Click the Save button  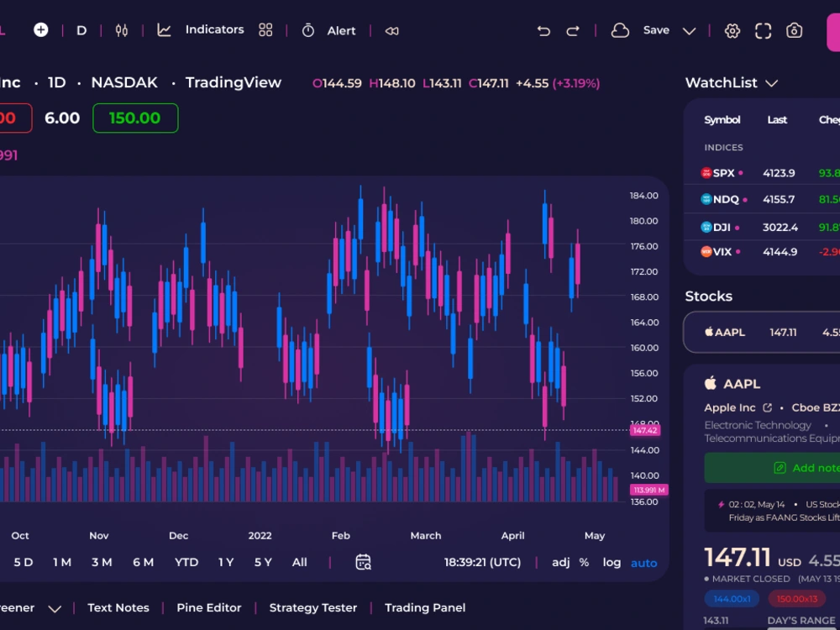[x=656, y=30]
